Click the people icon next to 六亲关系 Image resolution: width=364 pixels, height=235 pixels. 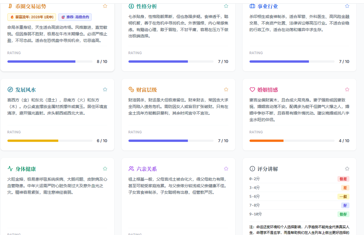[131, 169]
